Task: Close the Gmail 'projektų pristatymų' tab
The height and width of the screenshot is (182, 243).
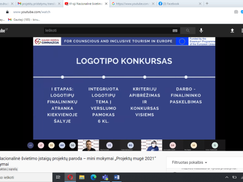Action: (x=59, y=4)
